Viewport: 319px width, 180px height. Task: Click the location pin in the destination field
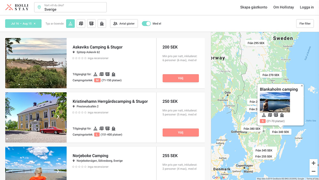[x=39, y=7]
